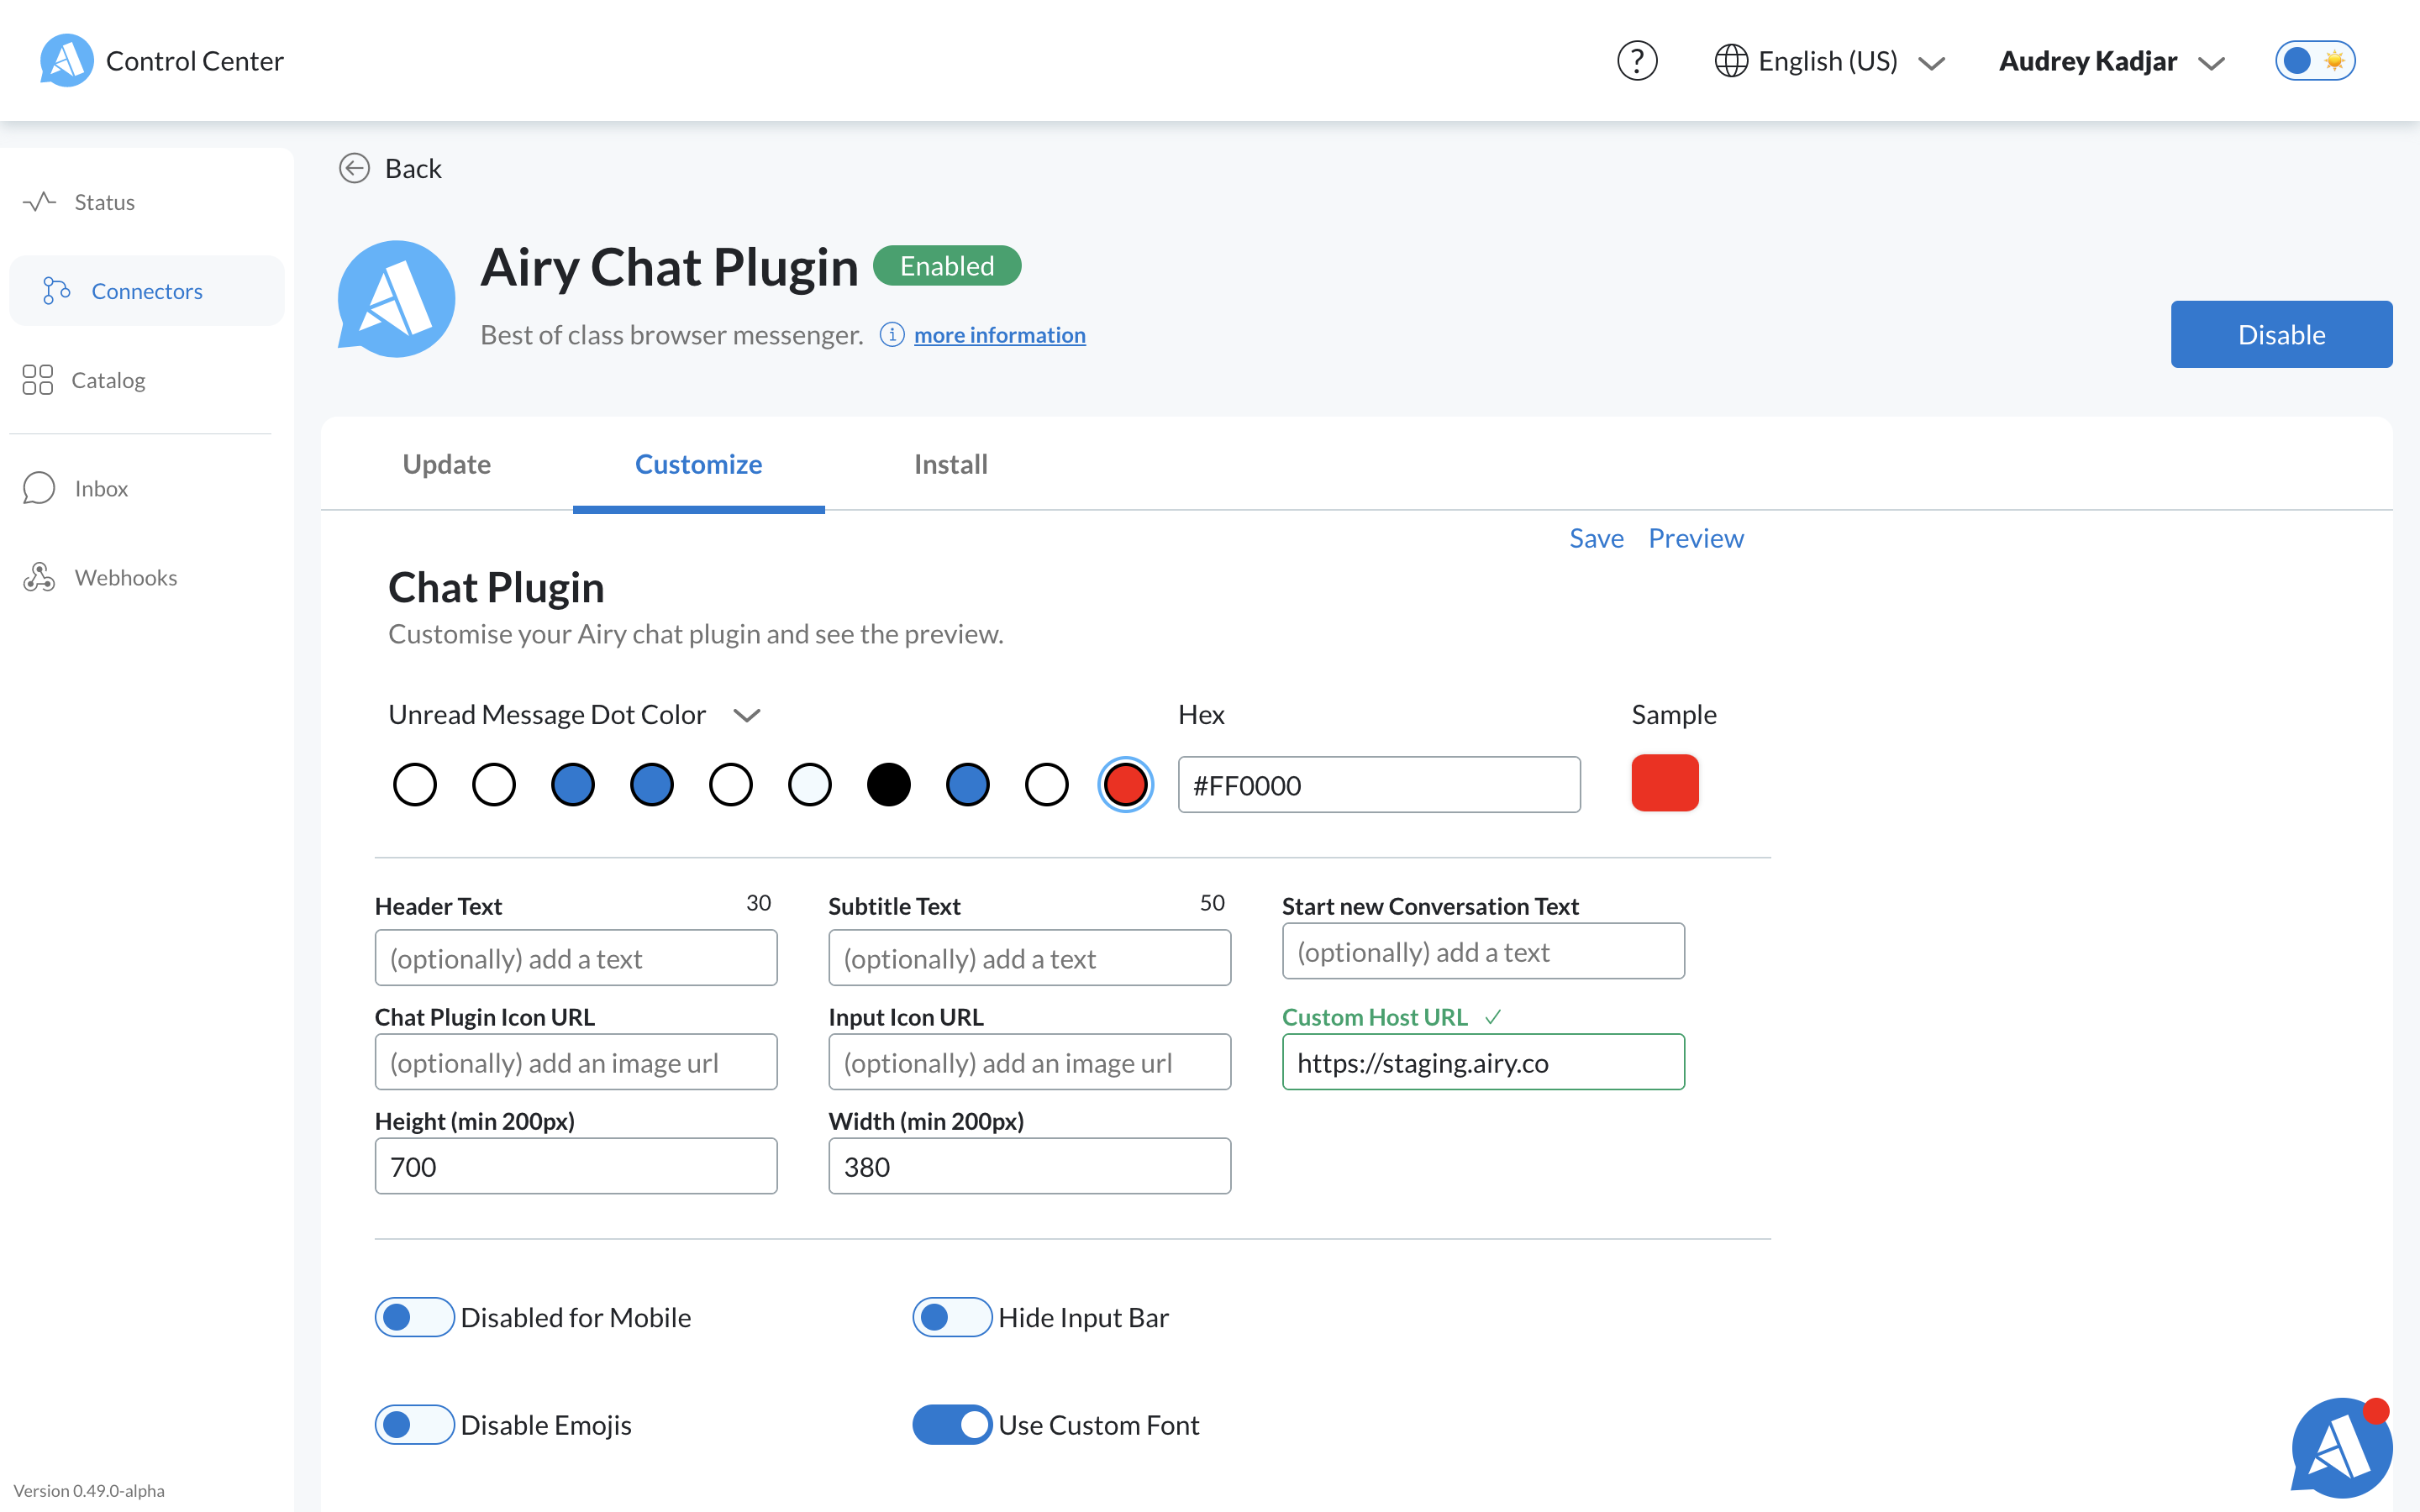
Task: Open the more information link
Action: (x=999, y=334)
